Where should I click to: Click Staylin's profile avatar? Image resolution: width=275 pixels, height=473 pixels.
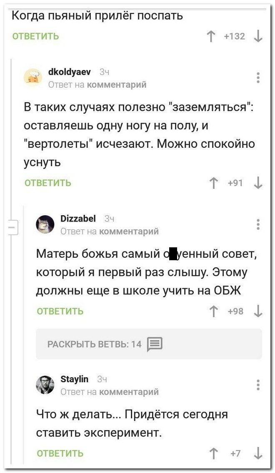45,385
